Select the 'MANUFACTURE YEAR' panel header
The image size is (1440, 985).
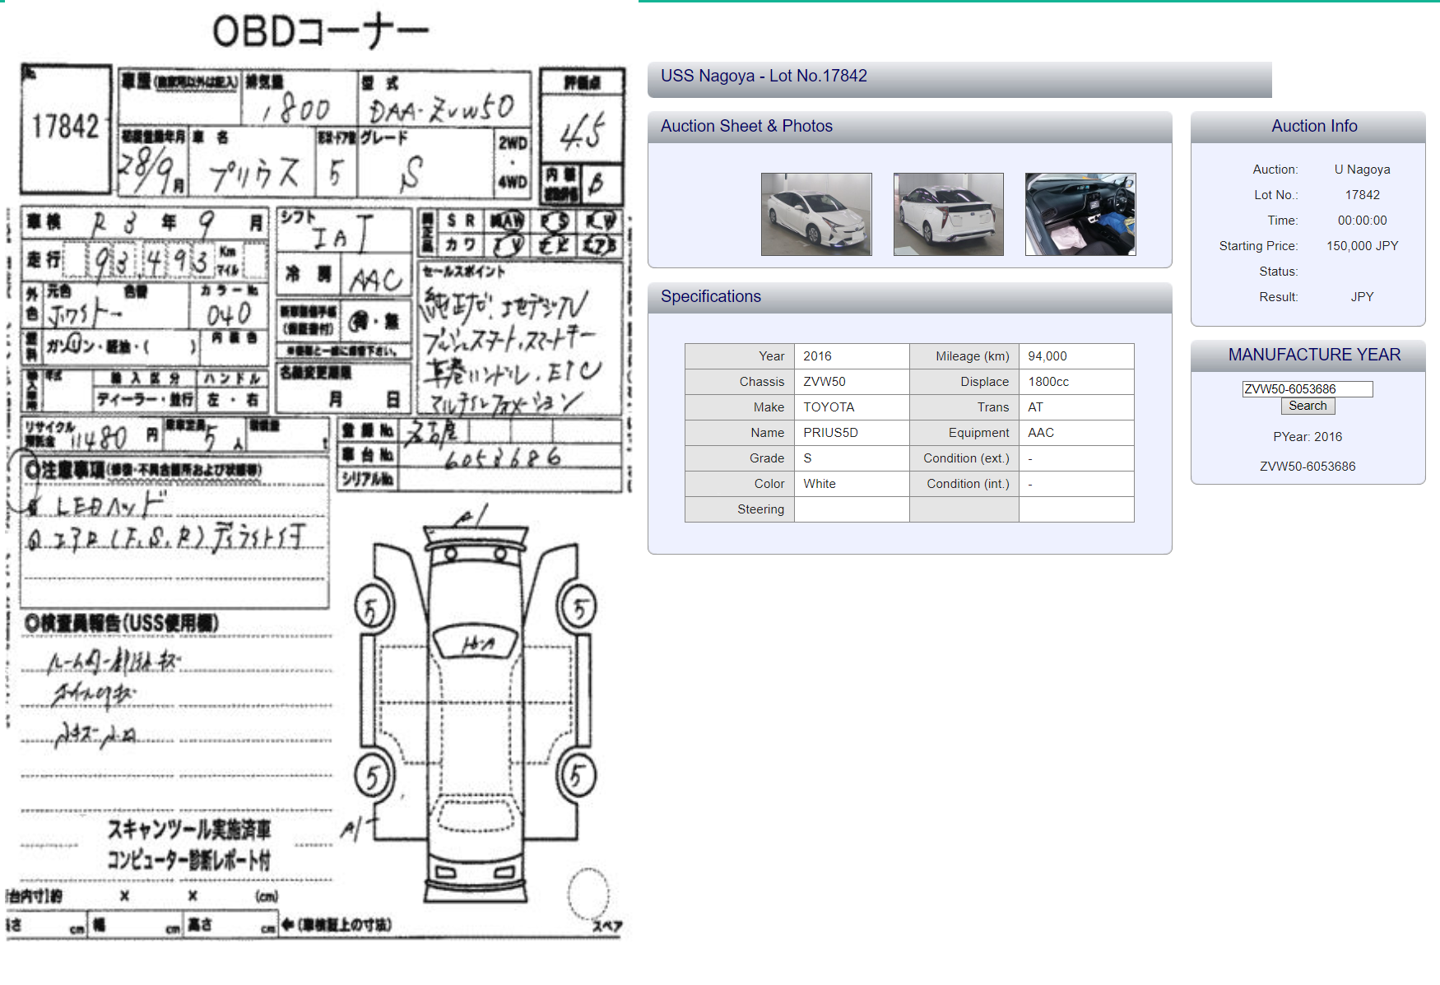(1314, 355)
